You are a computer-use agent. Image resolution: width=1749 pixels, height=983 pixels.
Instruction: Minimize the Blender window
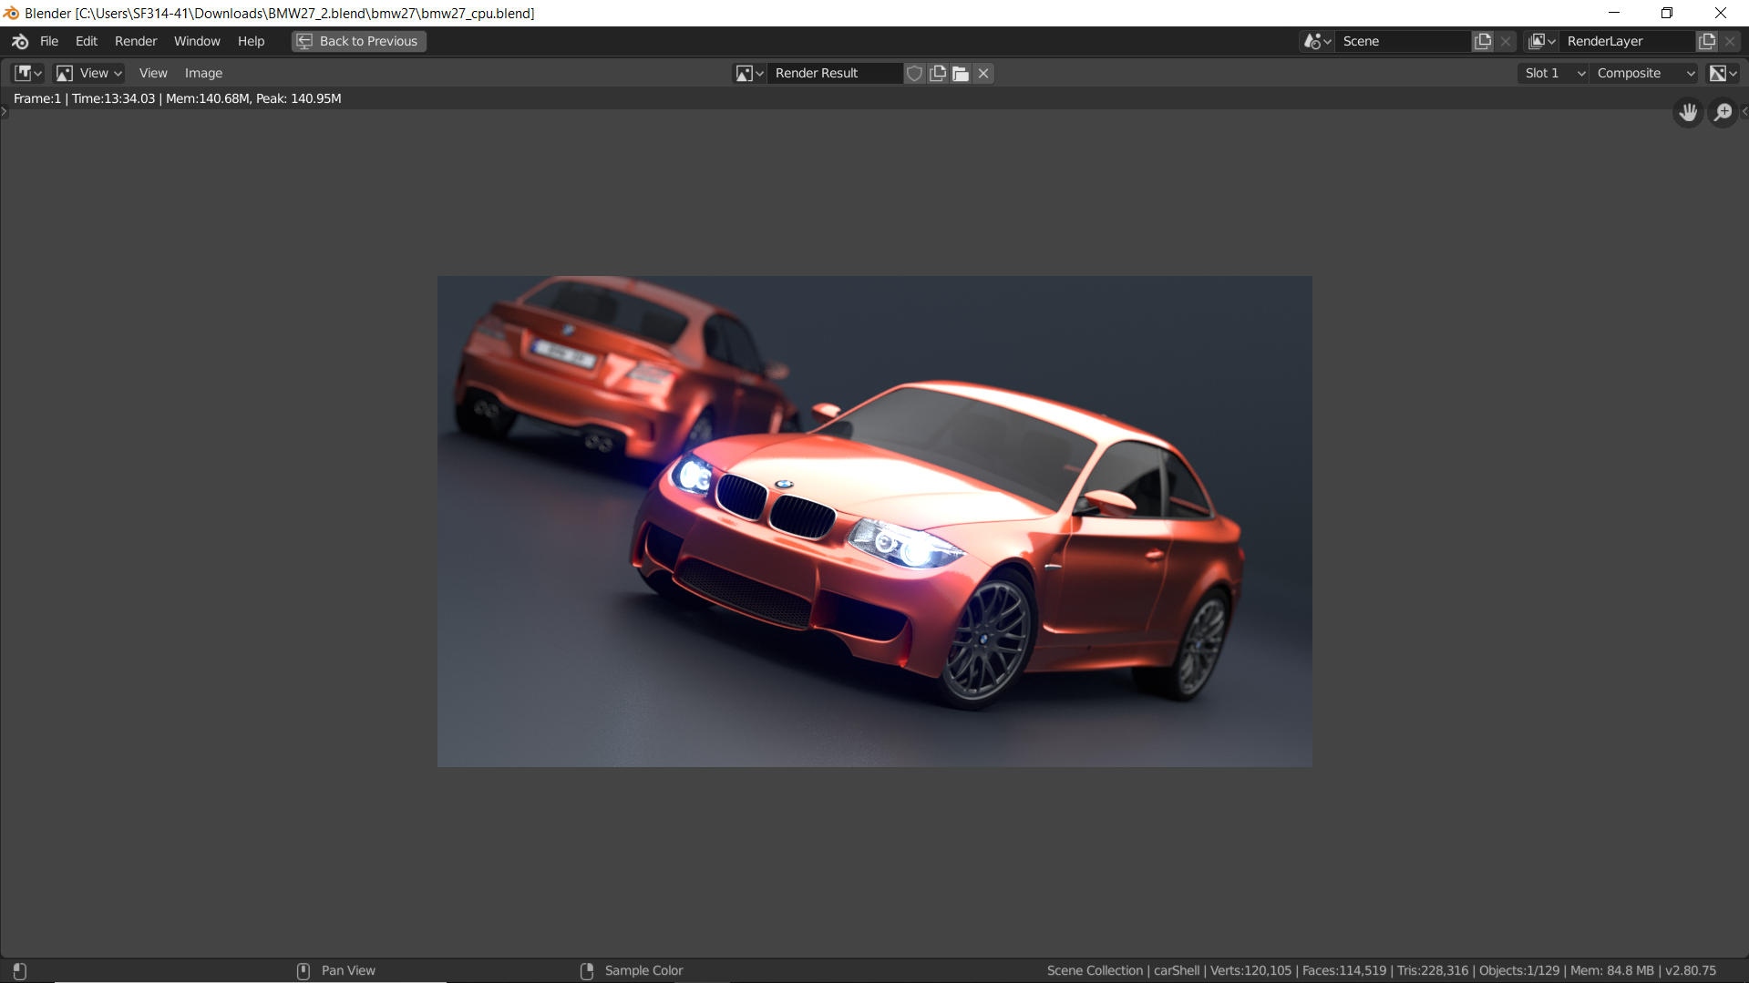tap(1614, 13)
